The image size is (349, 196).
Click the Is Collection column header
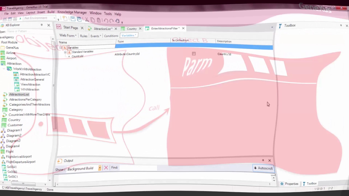pyautogui.click(x=192, y=40)
